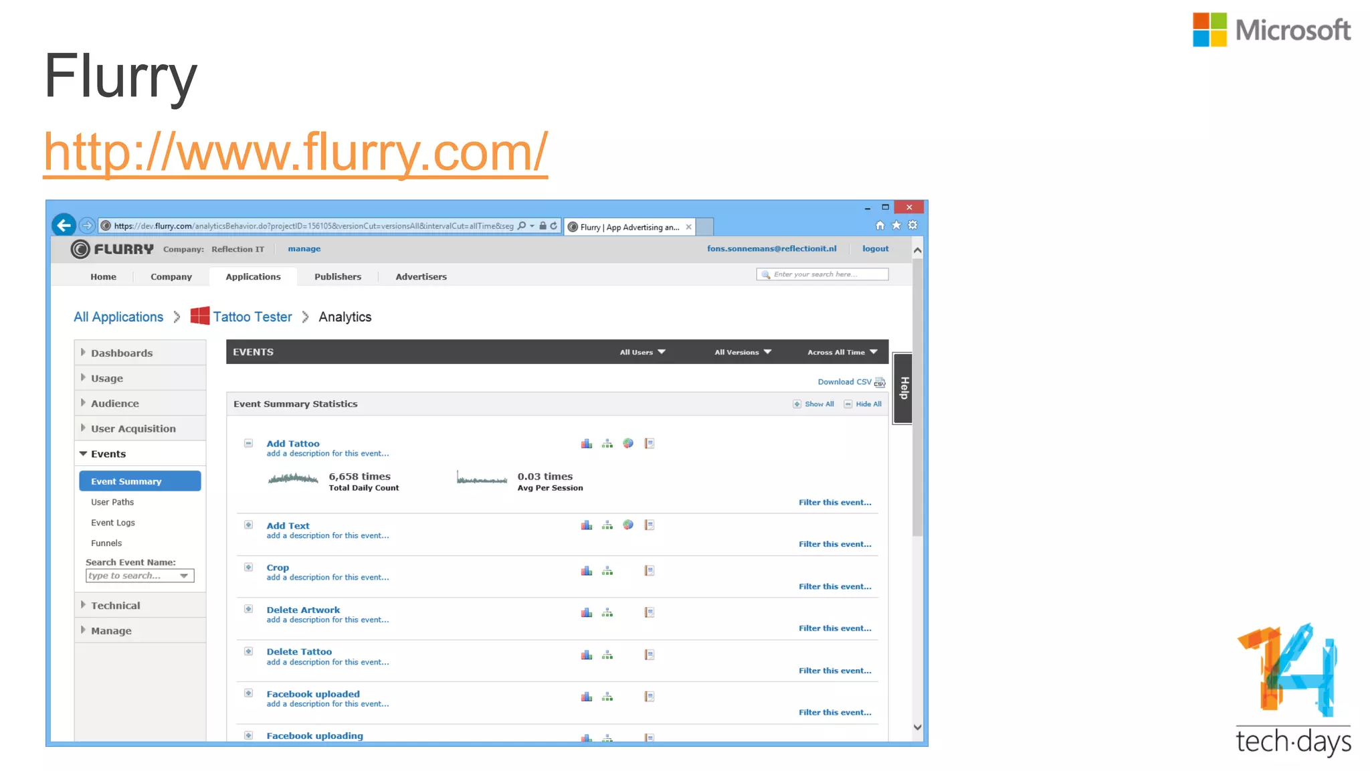Refresh the page in address bar

coord(554,226)
